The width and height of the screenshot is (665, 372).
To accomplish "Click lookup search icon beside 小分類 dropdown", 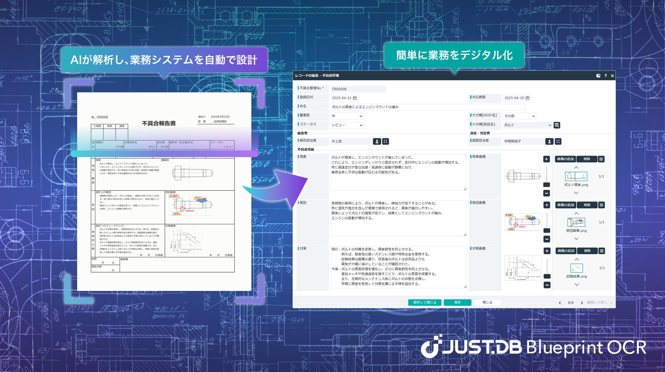I will coord(557,125).
